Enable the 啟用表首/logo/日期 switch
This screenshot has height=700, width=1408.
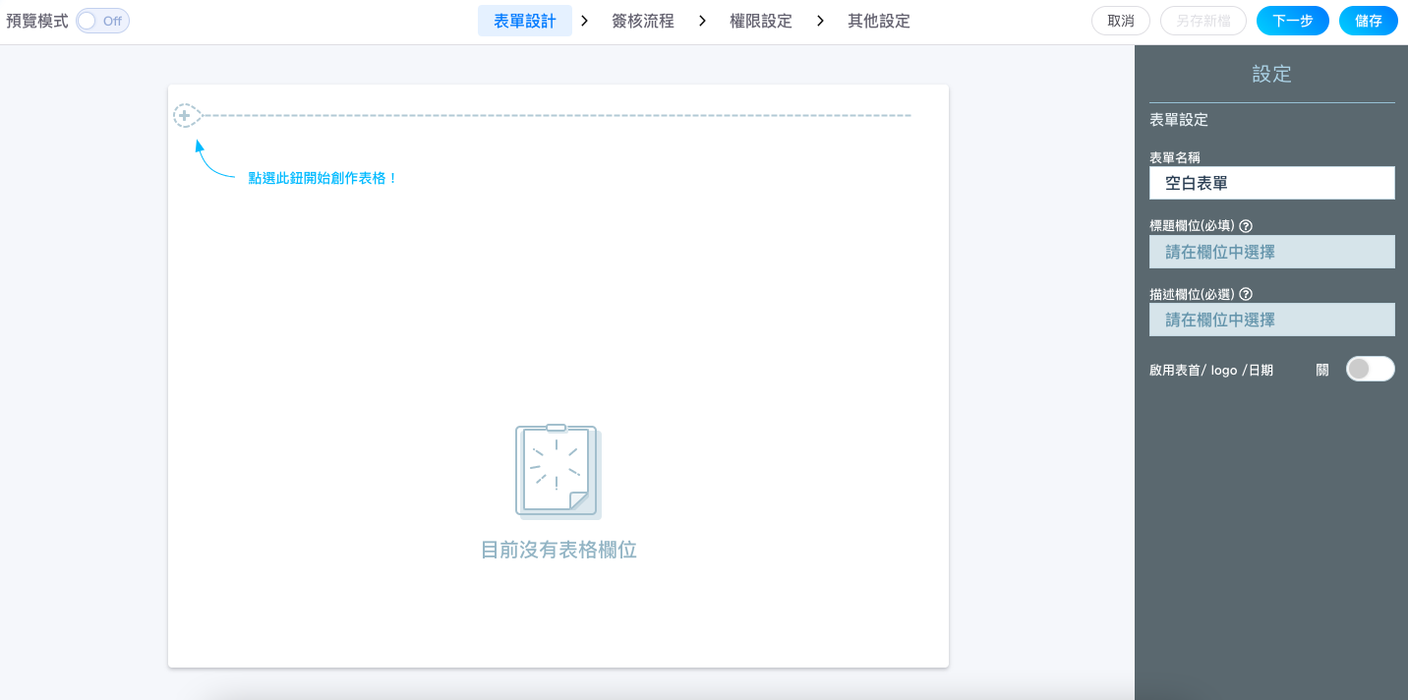click(x=1370, y=369)
